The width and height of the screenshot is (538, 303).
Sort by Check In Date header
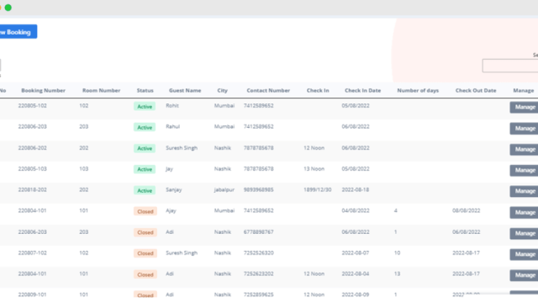click(x=362, y=90)
